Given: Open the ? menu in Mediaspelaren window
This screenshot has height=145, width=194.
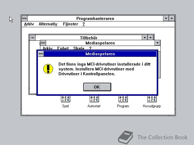Looking at the screenshot, I should point(90,48).
